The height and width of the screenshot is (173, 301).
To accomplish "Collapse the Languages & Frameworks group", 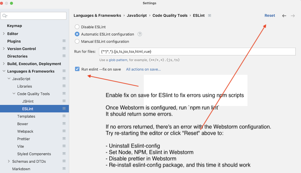I will [4, 71].
